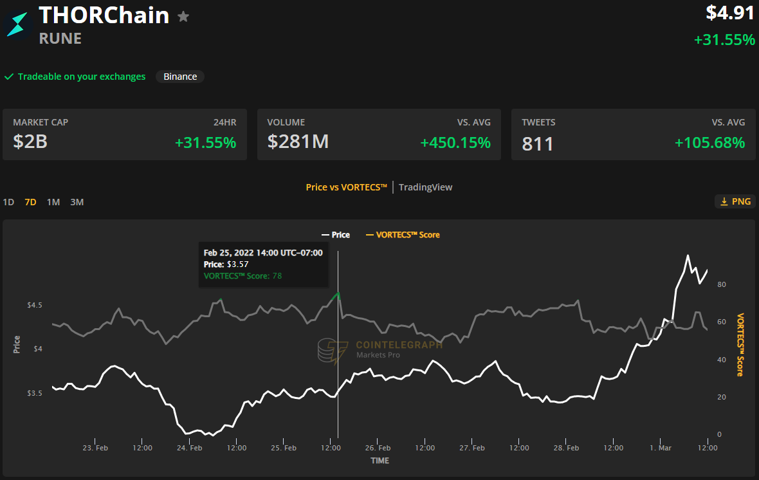
Task: Toggle the VORTECS Score legend entry
Action: click(x=403, y=235)
